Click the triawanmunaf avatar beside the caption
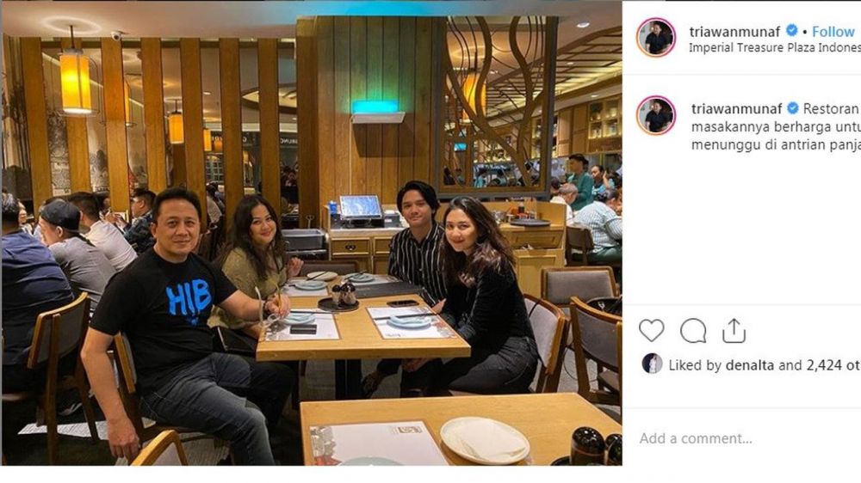The image size is (861, 483). [x=655, y=115]
